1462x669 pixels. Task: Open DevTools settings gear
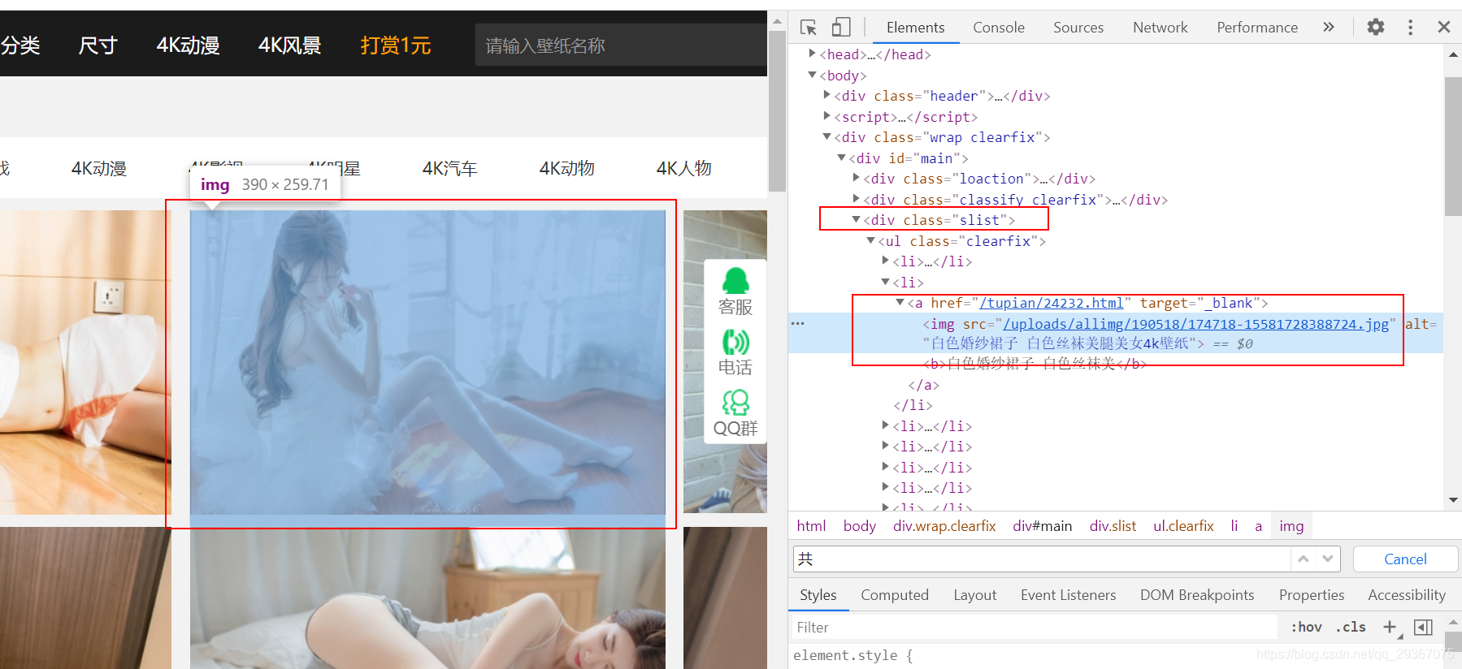point(1376,28)
